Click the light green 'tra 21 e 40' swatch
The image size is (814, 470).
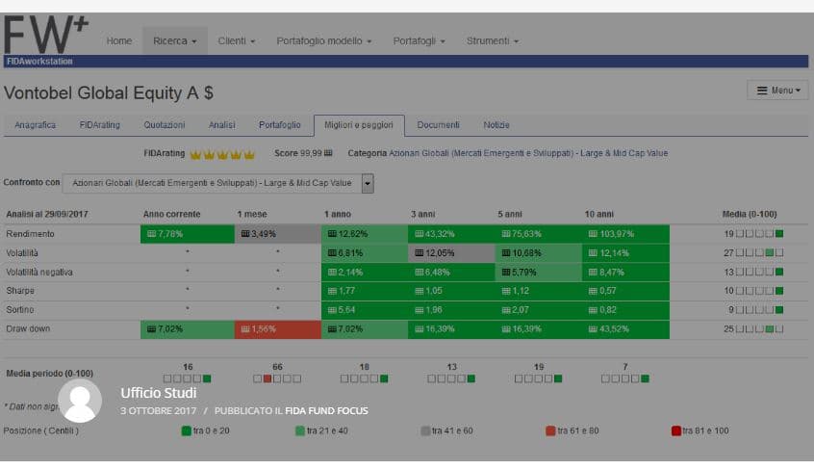(x=300, y=431)
